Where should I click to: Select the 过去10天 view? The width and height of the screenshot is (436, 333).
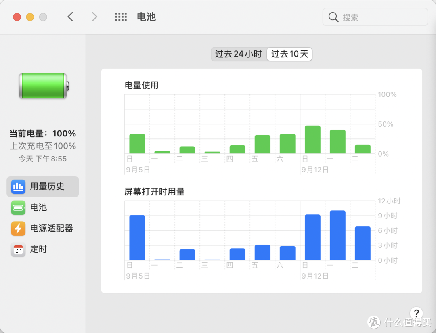(289, 54)
